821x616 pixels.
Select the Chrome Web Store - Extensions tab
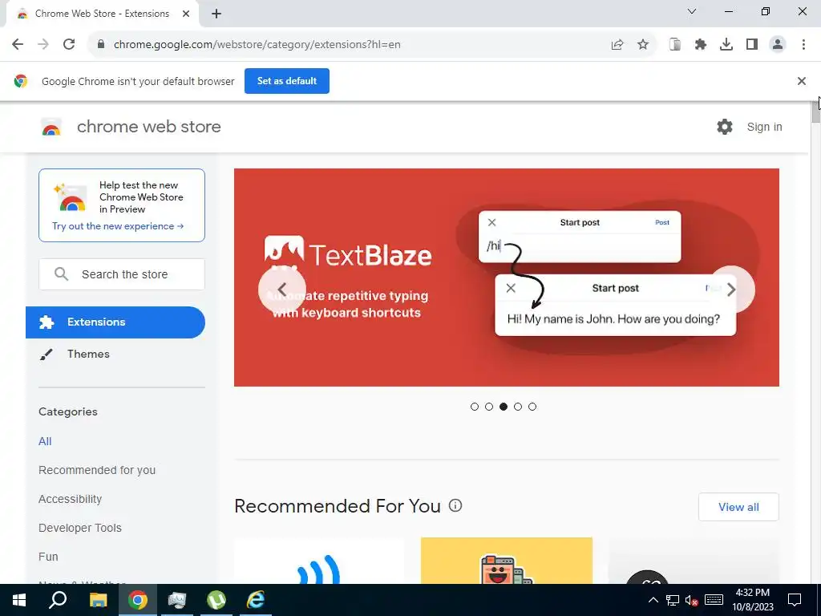102,14
